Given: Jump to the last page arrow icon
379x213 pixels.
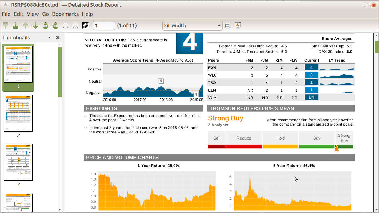Looking at the screenshot, I should tap(16, 26).
